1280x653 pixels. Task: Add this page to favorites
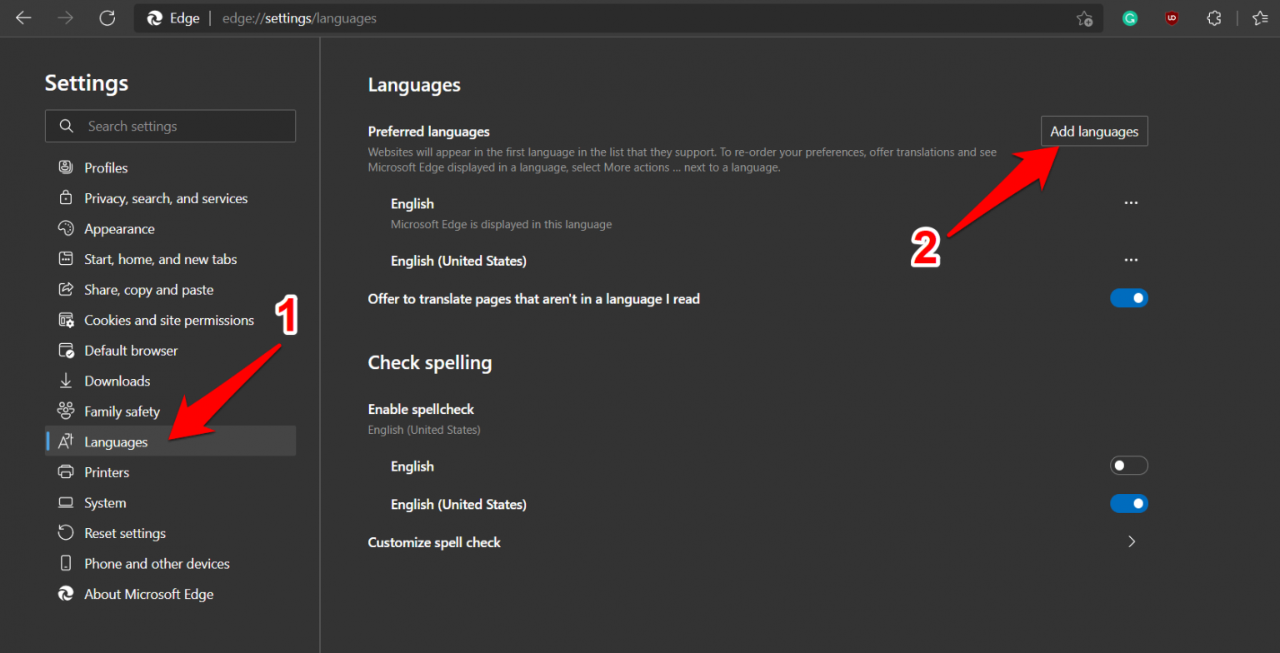1085,17
